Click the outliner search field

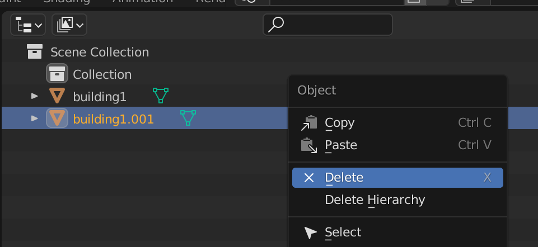tap(328, 25)
